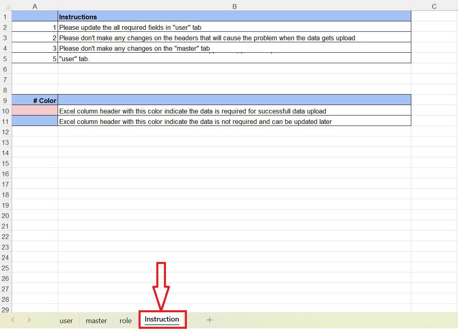The height and width of the screenshot is (332, 458).
Task: Select row 24 header
Action: (5, 258)
